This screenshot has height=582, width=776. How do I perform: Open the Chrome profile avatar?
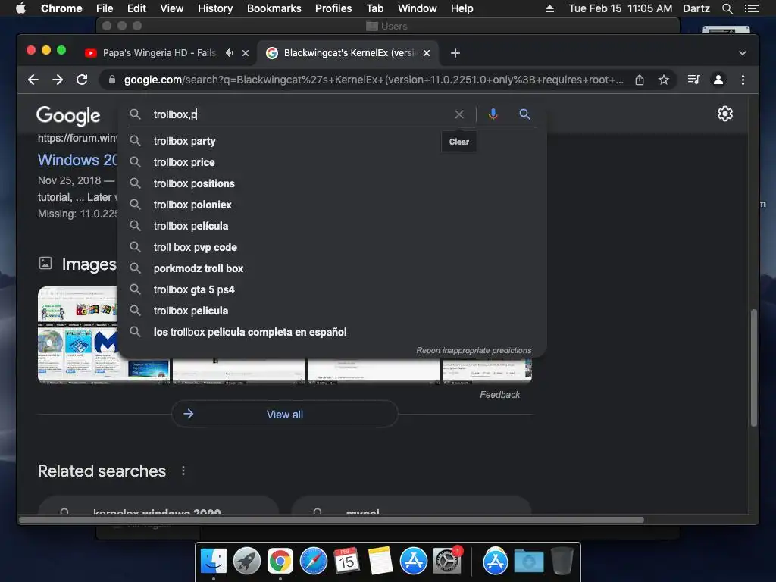point(718,80)
